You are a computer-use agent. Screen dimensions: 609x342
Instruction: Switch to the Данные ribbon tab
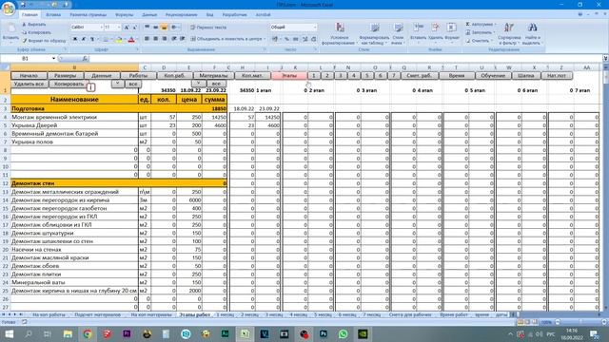(149, 15)
